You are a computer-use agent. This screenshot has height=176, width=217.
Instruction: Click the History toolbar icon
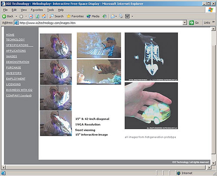[105, 17]
